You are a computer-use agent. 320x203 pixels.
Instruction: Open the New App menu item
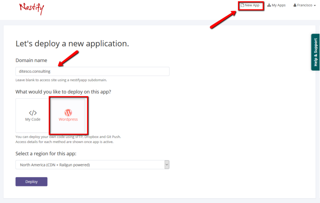coord(250,5)
